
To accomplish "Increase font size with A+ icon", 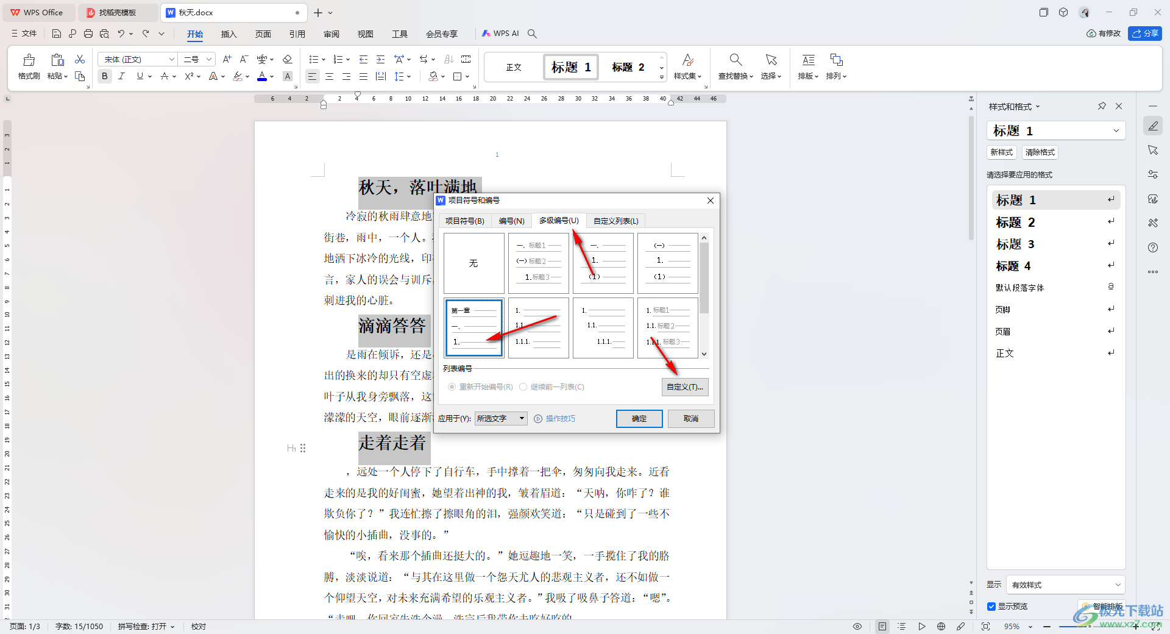I will pyautogui.click(x=227, y=59).
